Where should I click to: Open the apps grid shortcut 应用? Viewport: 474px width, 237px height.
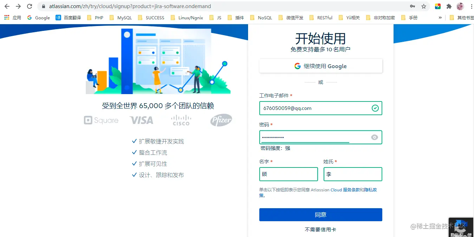tap(13, 18)
